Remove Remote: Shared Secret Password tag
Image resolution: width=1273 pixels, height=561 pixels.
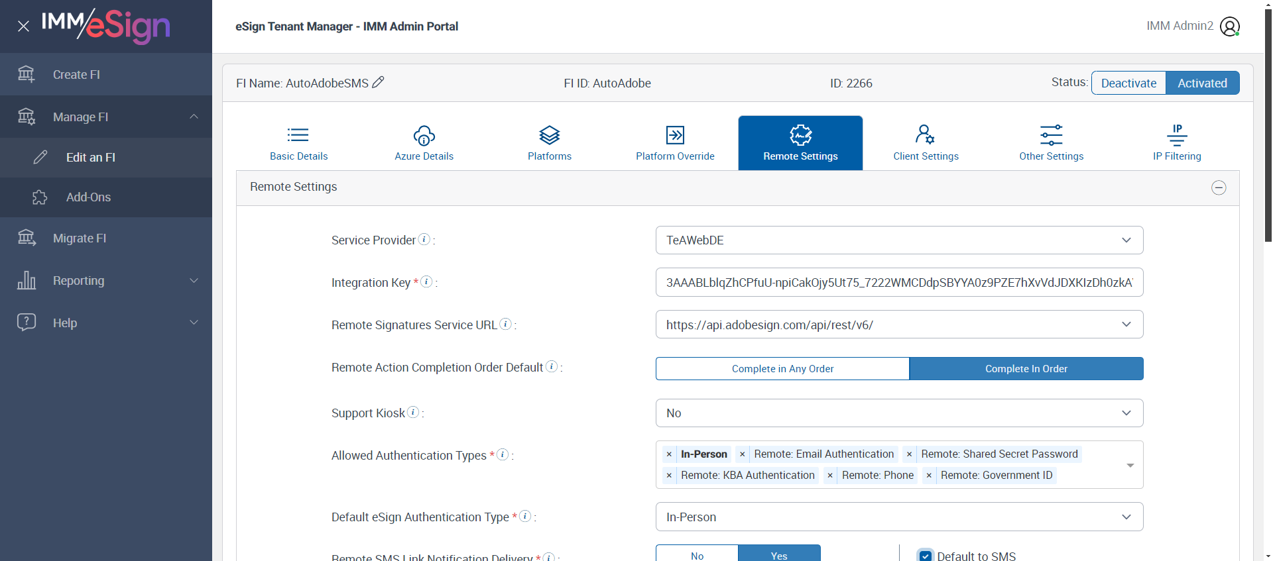click(910, 454)
